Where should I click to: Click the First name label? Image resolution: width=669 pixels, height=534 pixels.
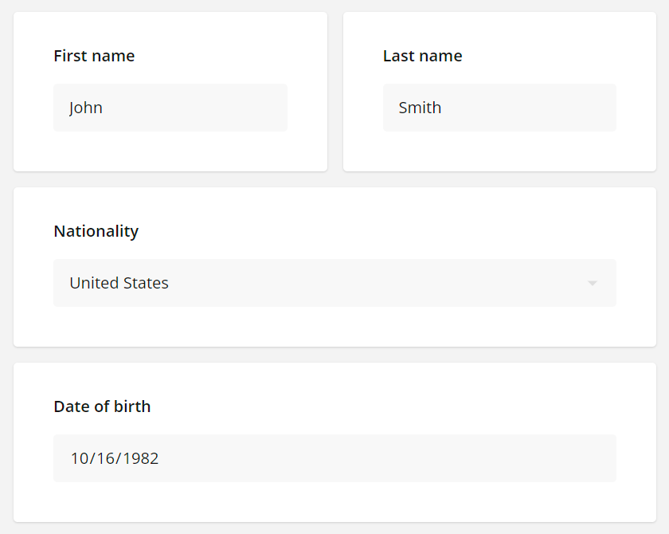coord(94,56)
